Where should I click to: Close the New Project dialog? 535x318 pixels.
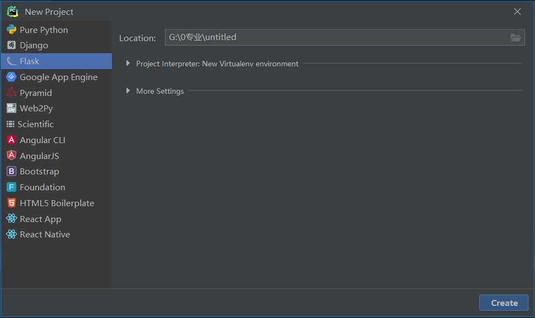517,12
